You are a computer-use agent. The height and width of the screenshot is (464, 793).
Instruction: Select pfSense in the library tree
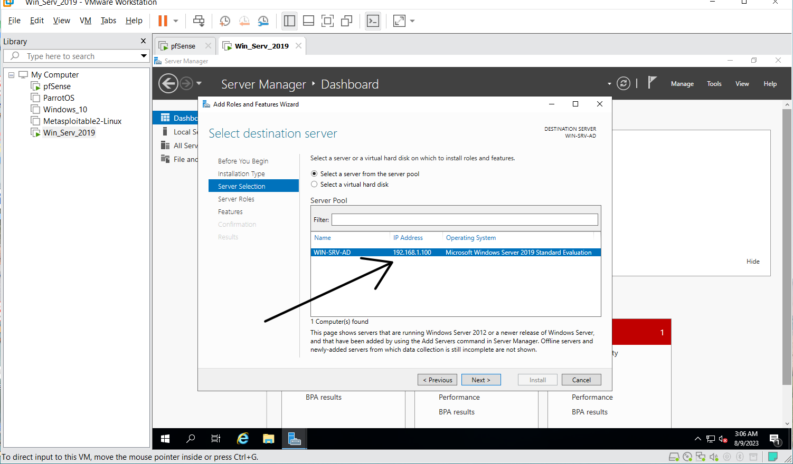click(56, 86)
